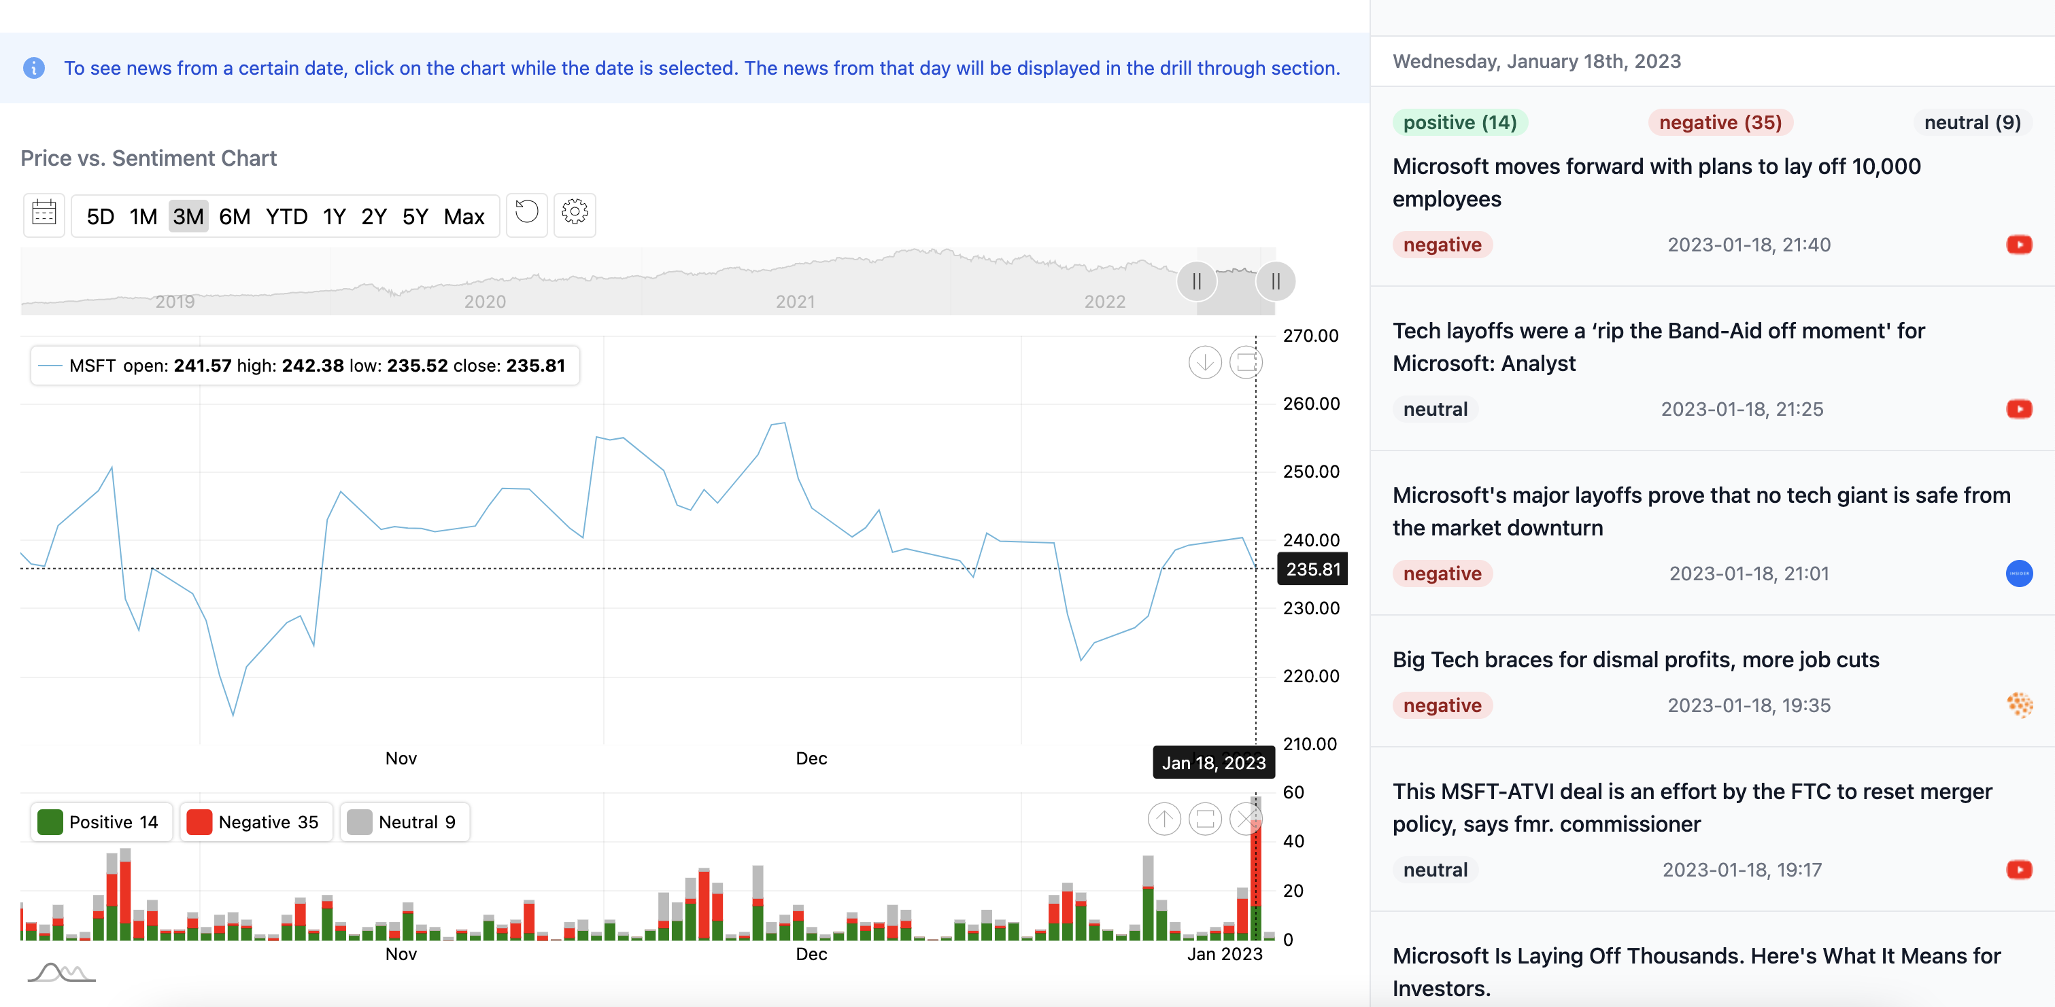2055x1007 pixels.
Task: Open YouTube source icon for Band-Aid analyst article
Action: [x=2018, y=409]
